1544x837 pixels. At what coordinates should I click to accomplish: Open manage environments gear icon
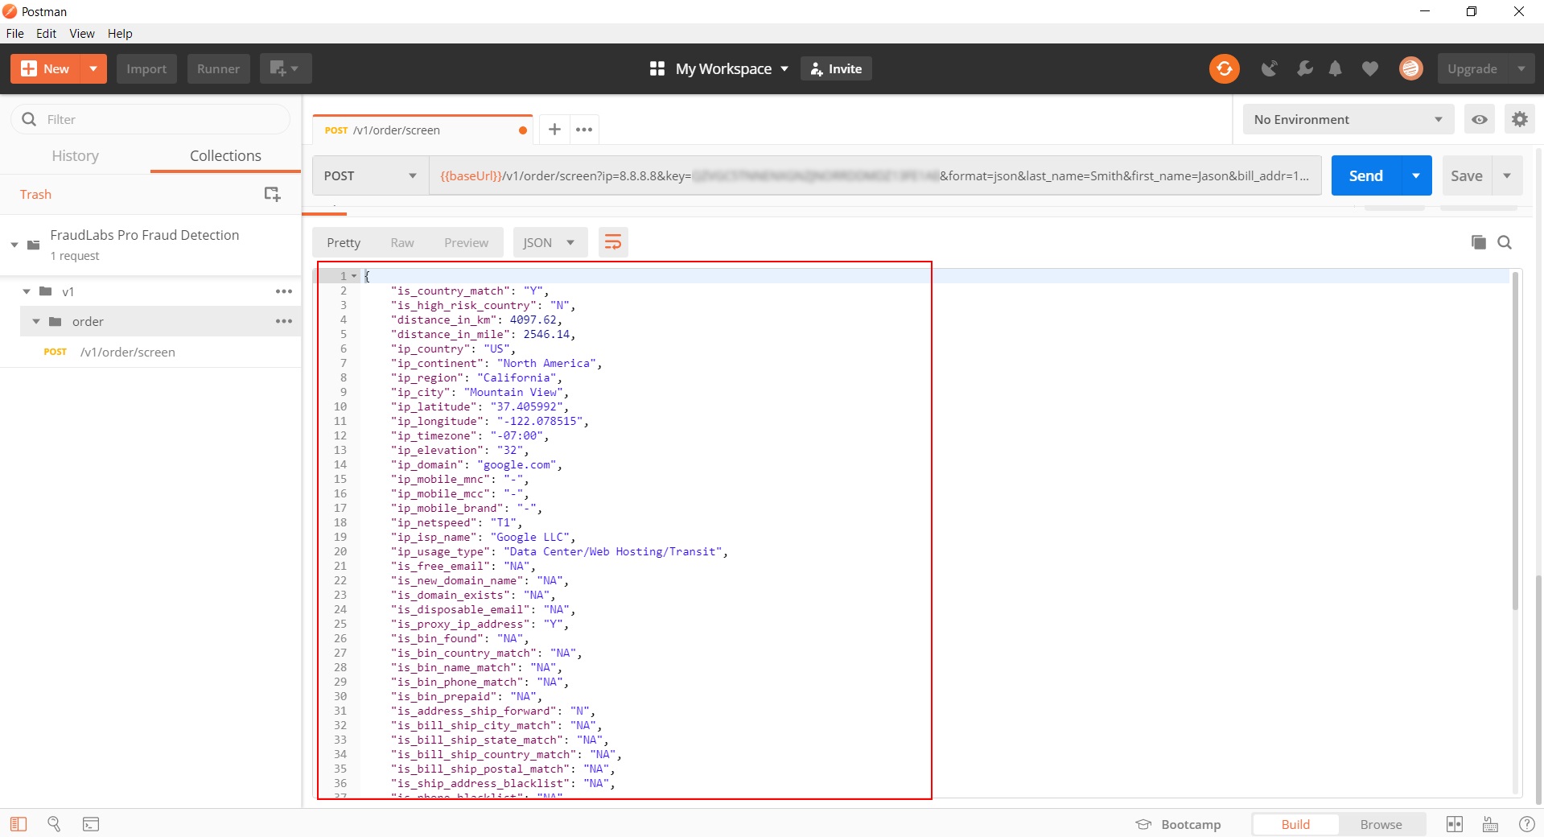1519,119
